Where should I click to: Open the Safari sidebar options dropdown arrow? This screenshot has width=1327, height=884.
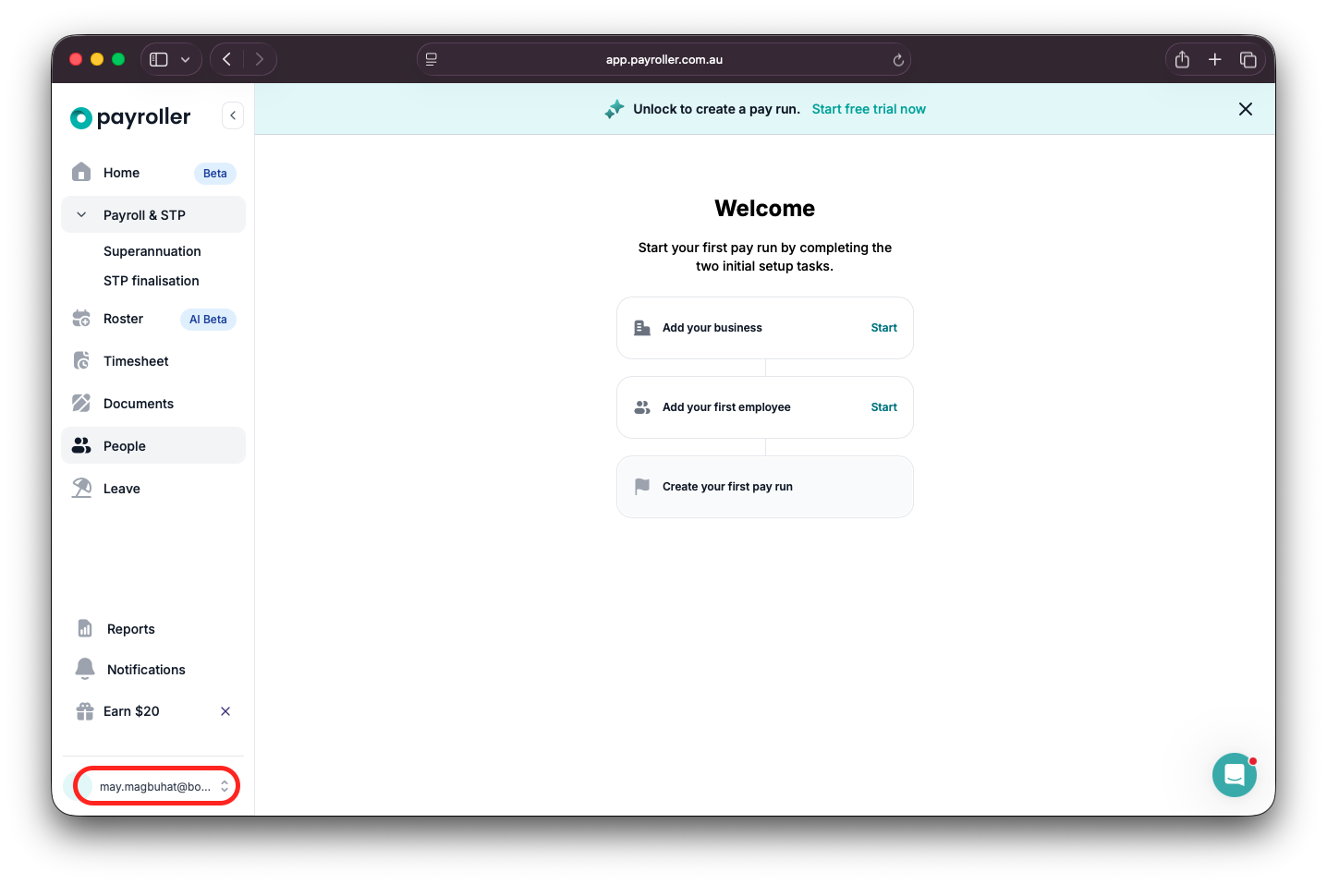coord(186,60)
